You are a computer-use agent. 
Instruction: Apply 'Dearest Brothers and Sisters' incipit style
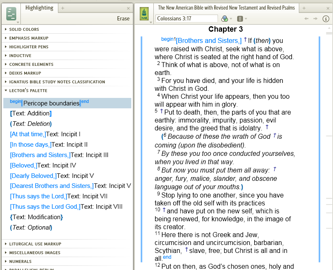(70, 186)
